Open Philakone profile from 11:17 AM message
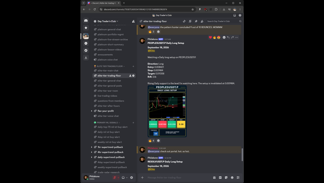Viewport: 324px width, 183px height. [x=152, y=39]
